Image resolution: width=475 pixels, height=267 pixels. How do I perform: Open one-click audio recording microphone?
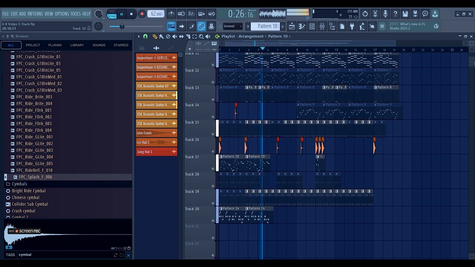(385, 14)
